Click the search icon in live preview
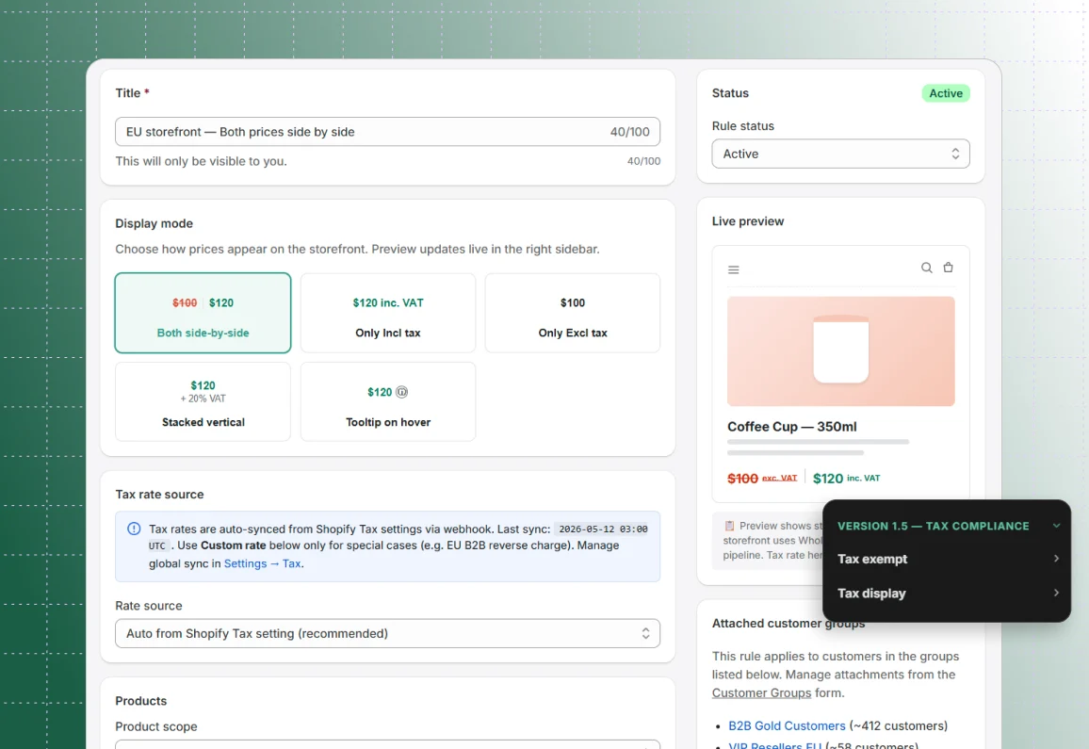 pos(926,268)
